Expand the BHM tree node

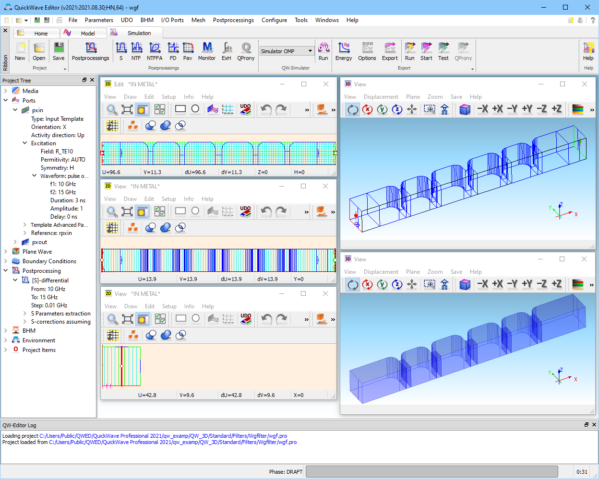point(6,330)
